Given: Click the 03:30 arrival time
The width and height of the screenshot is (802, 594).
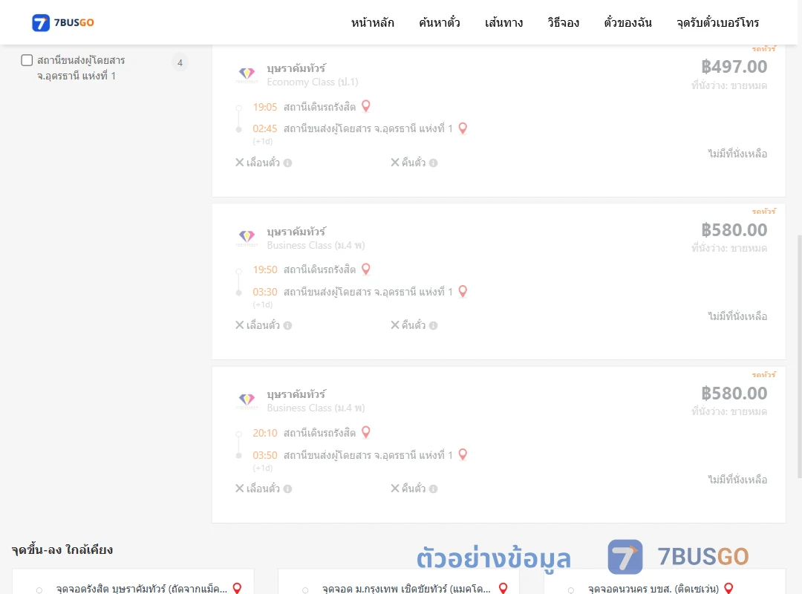Looking at the screenshot, I should [x=265, y=292].
